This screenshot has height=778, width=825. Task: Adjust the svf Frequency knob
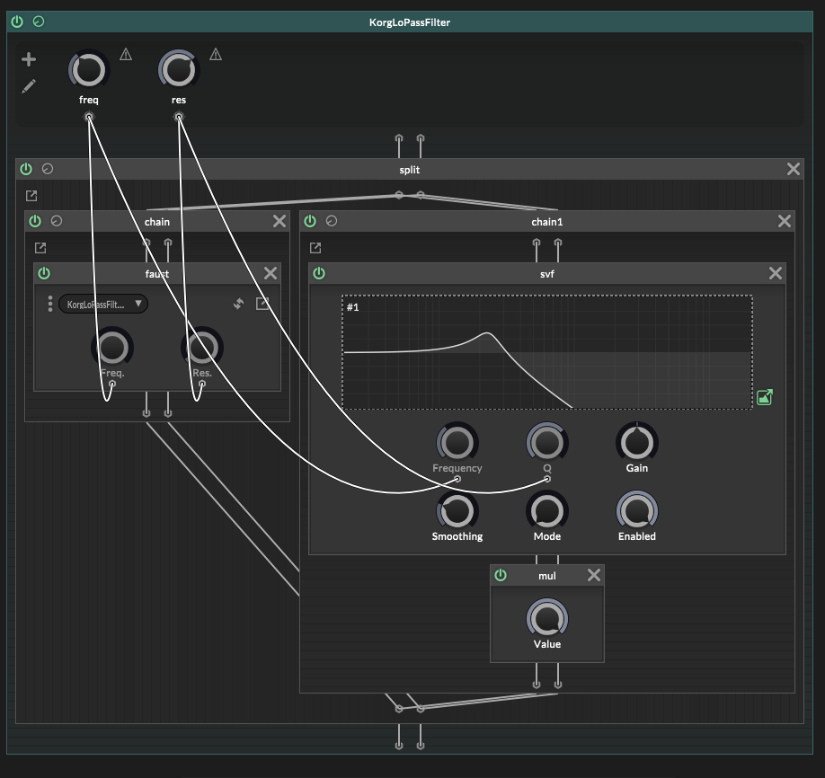(457, 442)
